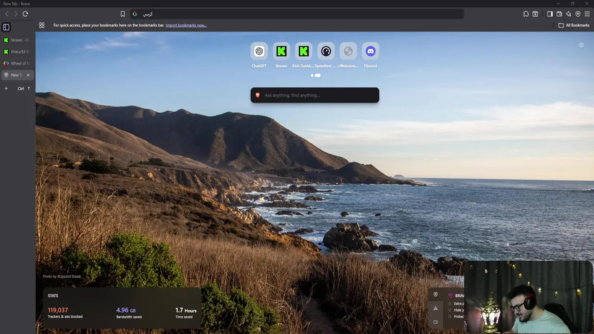This screenshot has height=334, width=594.
Task: Open Brave VPN shield icon in the toolbar
Action: click(578, 14)
